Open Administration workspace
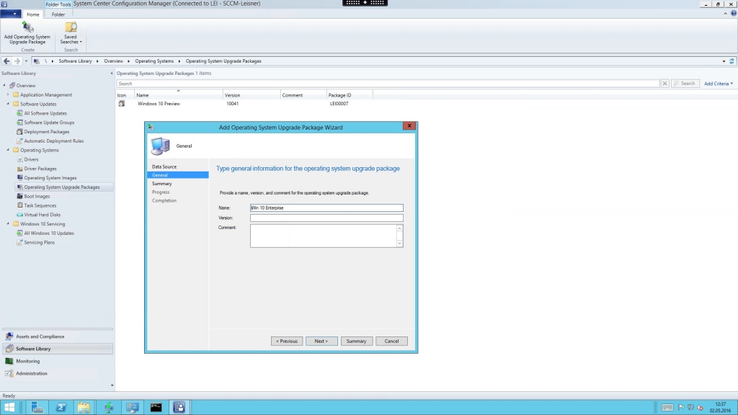This screenshot has height=415, width=738. [x=58, y=373]
